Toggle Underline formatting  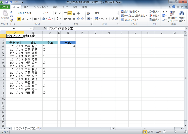[x=28, y=19]
